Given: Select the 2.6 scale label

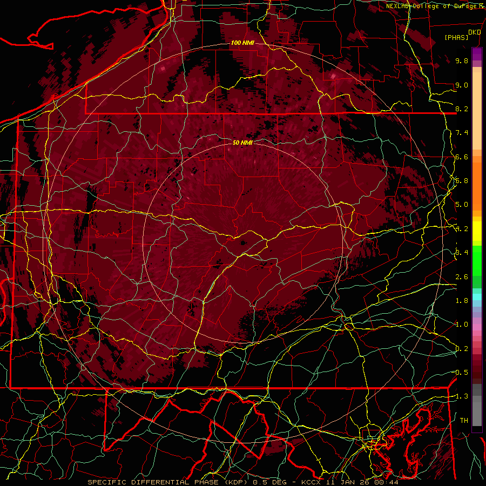Looking at the screenshot, I should (x=462, y=277).
